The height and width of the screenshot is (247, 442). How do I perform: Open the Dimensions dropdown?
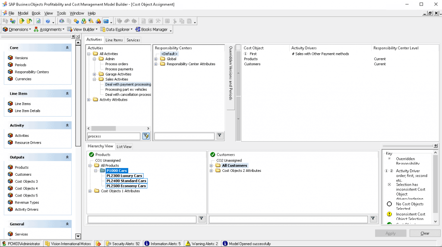point(17,29)
